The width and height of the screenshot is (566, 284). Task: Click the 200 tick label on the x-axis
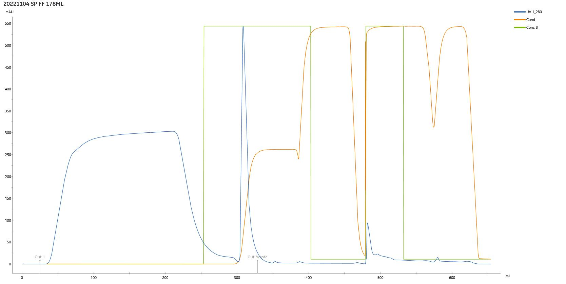click(165, 278)
